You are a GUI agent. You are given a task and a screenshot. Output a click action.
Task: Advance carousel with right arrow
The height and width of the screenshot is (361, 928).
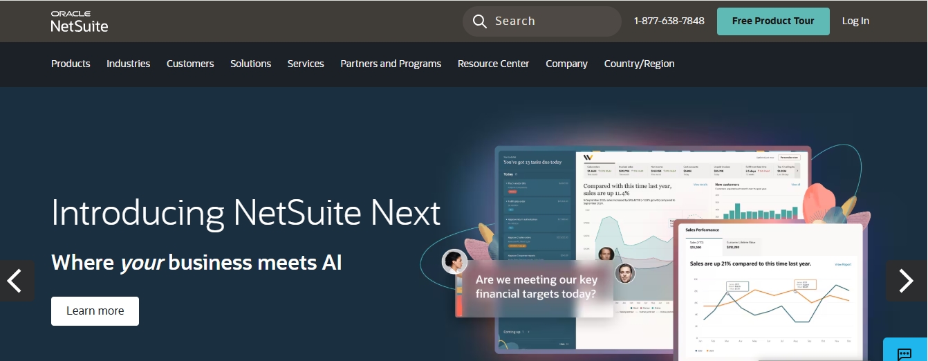click(906, 280)
